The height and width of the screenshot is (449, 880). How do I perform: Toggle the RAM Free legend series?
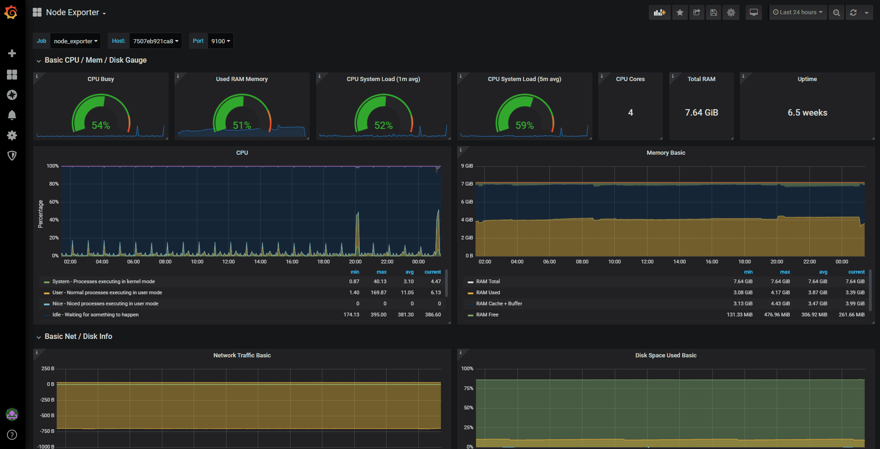(487, 315)
